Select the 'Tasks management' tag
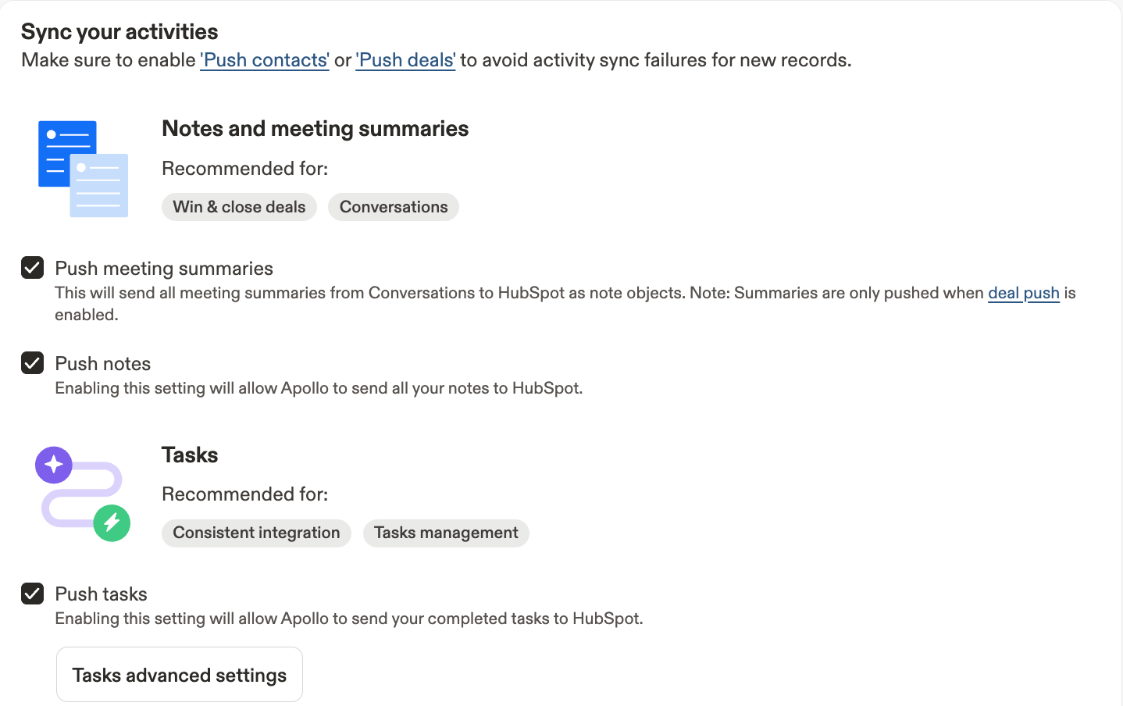Image resolution: width=1123 pixels, height=706 pixels. 446,533
